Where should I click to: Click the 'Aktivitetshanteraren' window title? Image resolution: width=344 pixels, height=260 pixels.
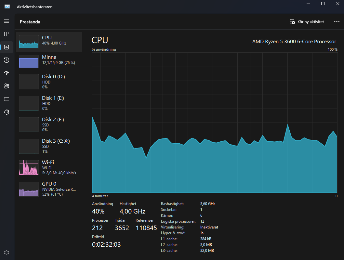pyautogui.click(x=35, y=7)
